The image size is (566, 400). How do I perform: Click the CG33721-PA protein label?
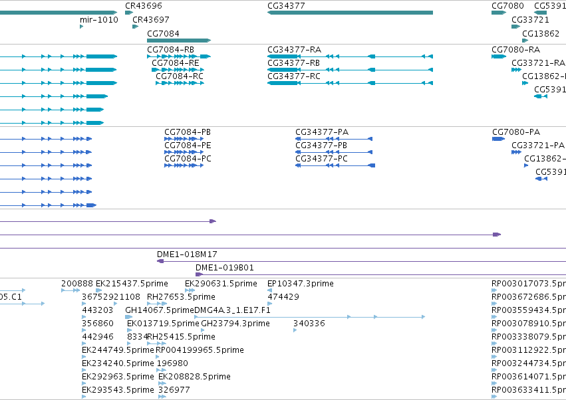tap(538, 146)
